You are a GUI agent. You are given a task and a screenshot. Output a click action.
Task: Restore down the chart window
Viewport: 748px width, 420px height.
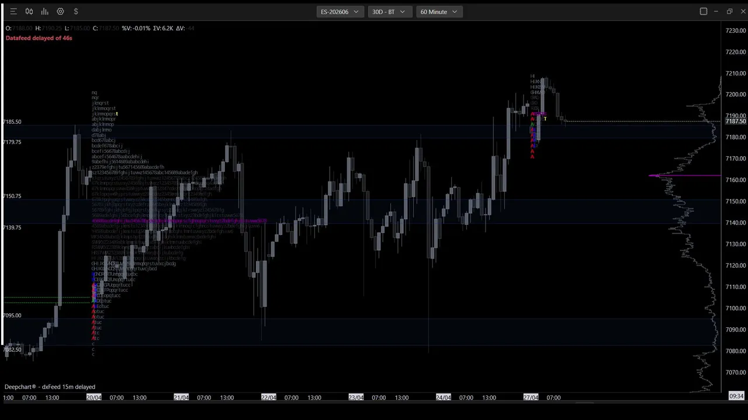point(729,11)
